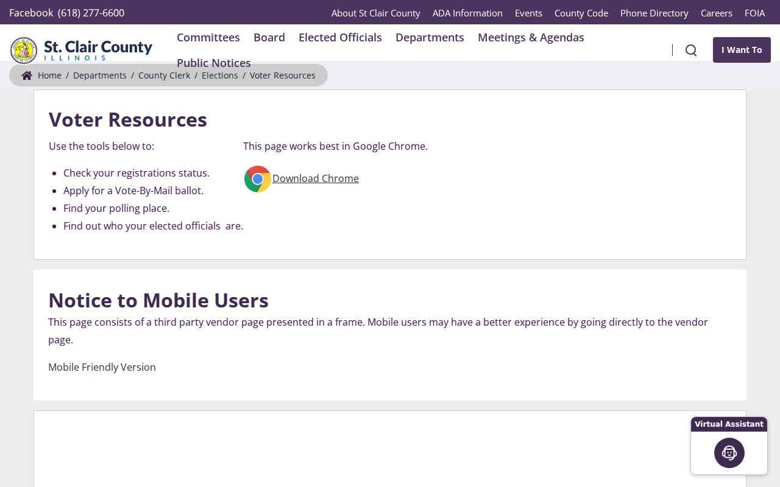Click 'Use the tools below to:' text
The height and width of the screenshot is (487, 780).
[x=102, y=146]
